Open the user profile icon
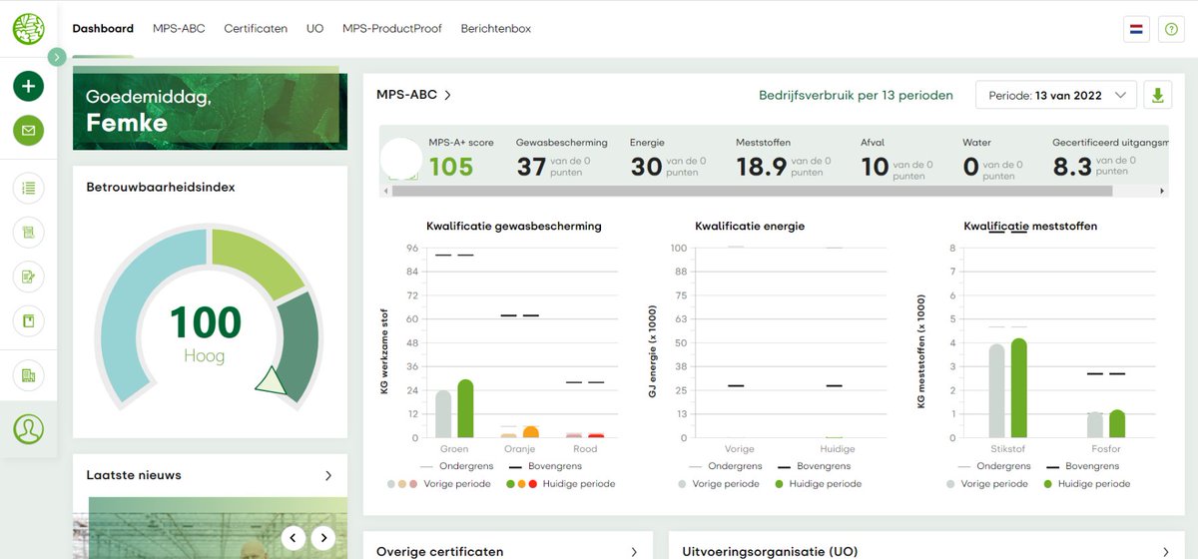Screen dimensions: 1198x559 (x=28, y=429)
